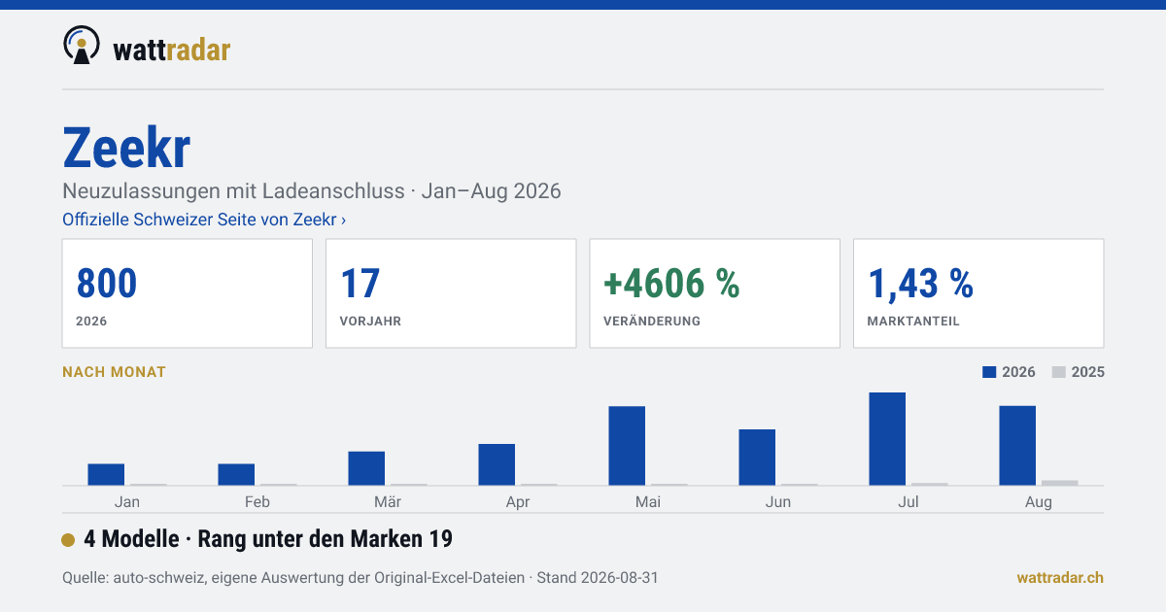Click the Quelle auto-schweiz source note
The image size is (1166, 612).
pyautogui.click(x=360, y=578)
